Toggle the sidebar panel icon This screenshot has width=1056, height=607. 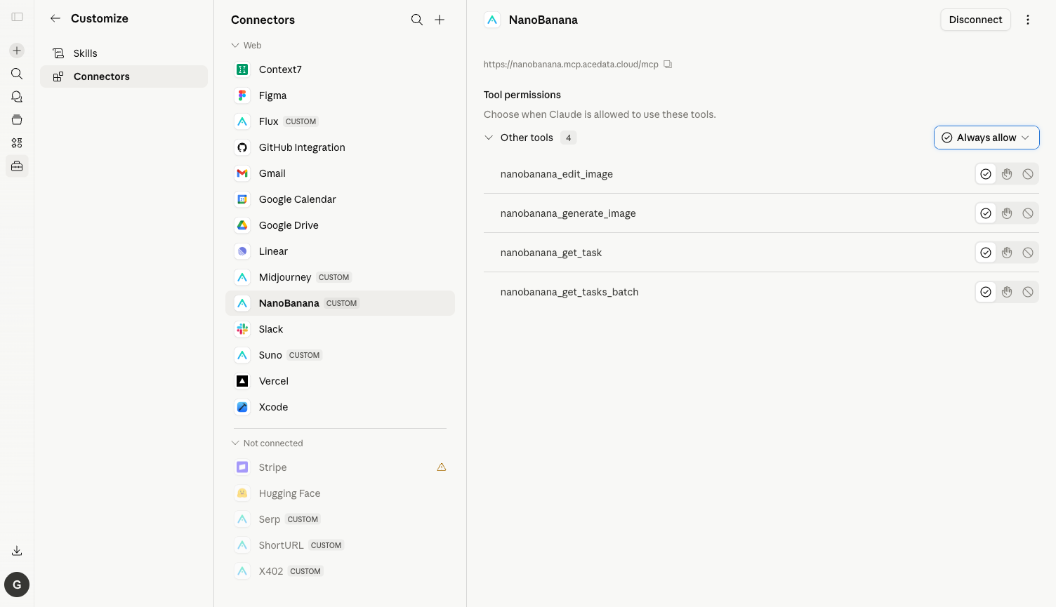(17, 17)
